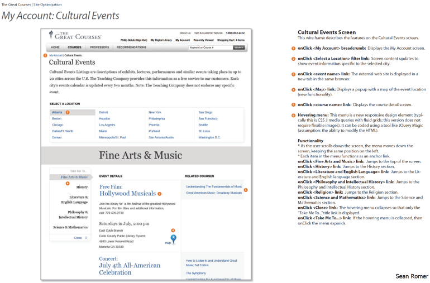This screenshot has height=283, width=430.
Task: Select Chicago in the location filter
Action: click(57, 124)
